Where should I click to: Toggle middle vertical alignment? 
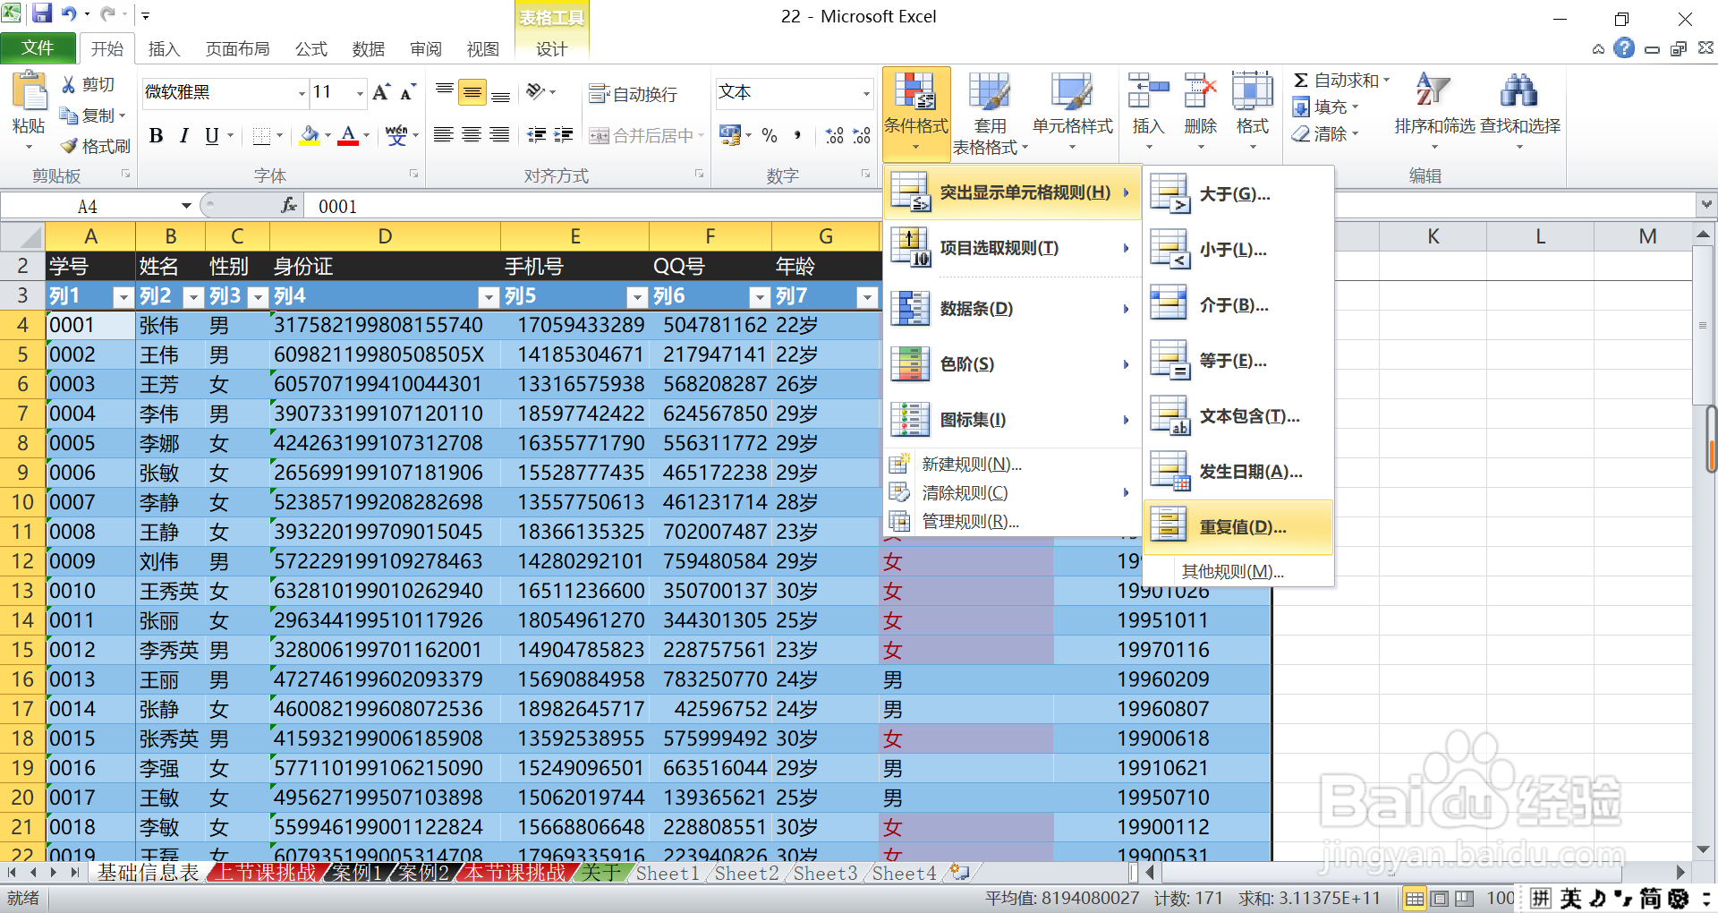[472, 92]
